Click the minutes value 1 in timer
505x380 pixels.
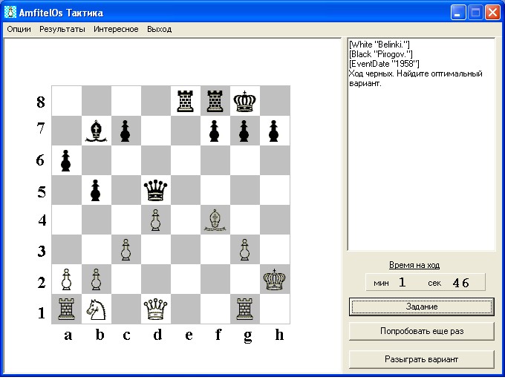point(402,283)
